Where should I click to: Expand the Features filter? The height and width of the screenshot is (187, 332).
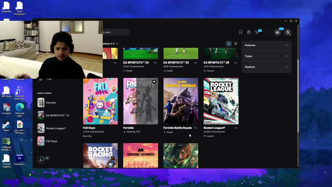click(x=266, y=45)
